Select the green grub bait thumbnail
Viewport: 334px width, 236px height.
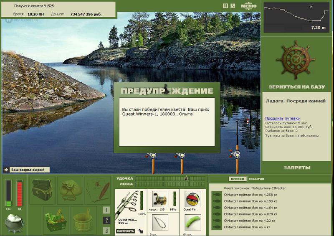click(193, 223)
